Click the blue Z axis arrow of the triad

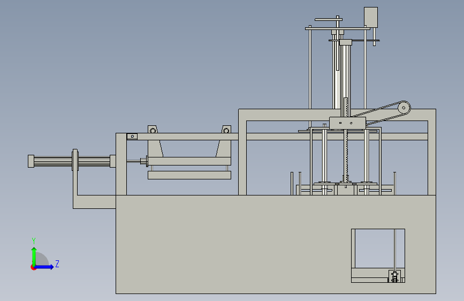44,267
